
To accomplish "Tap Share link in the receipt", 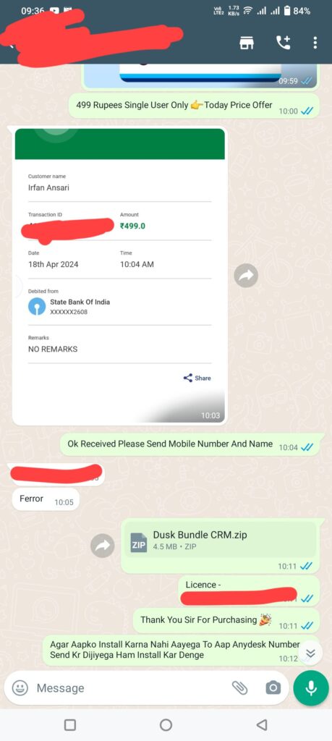I will [x=197, y=378].
